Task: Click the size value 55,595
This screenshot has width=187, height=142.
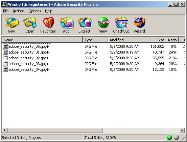Action: tap(158, 58)
